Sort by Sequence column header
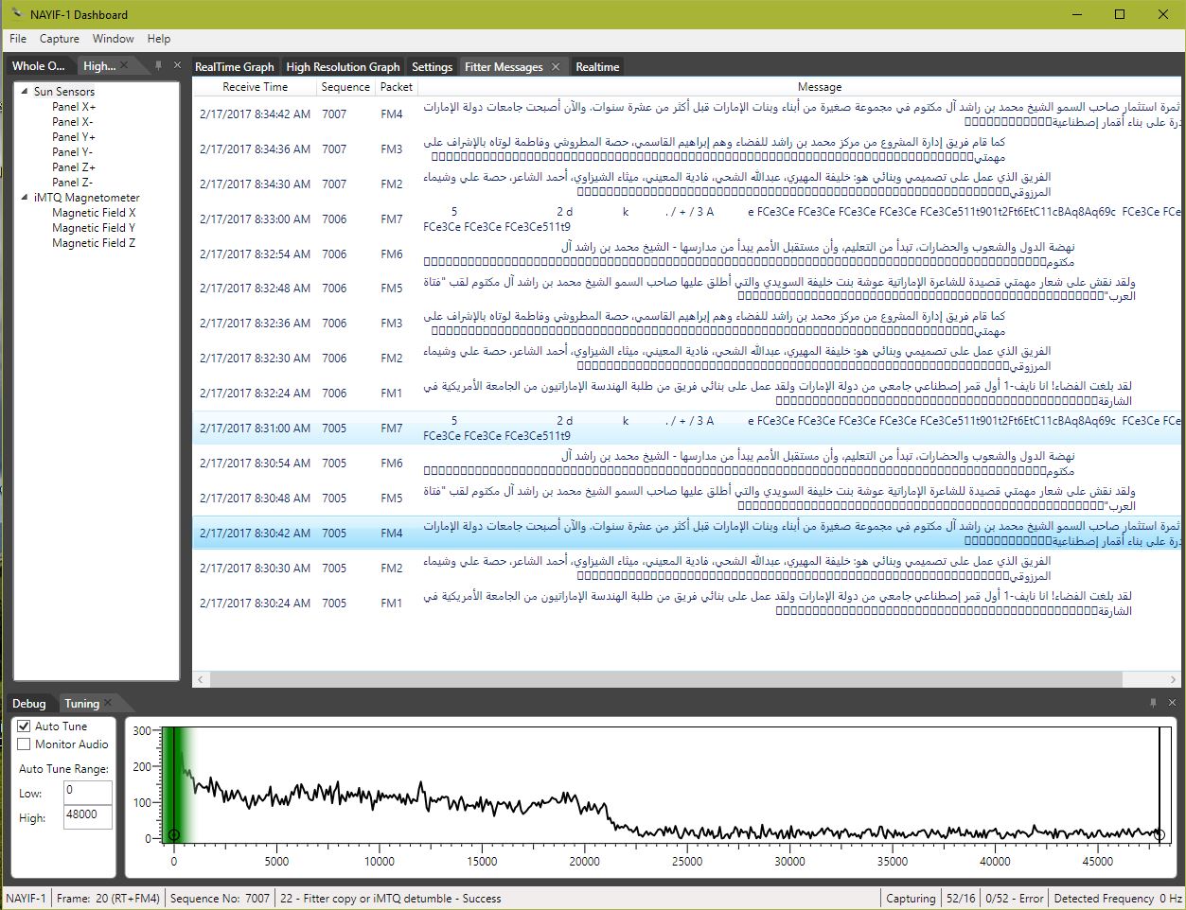 [345, 87]
